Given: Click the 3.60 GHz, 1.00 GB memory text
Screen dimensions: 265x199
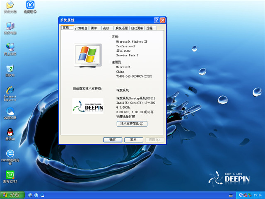Looking at the screenshot, I should 135,112.
